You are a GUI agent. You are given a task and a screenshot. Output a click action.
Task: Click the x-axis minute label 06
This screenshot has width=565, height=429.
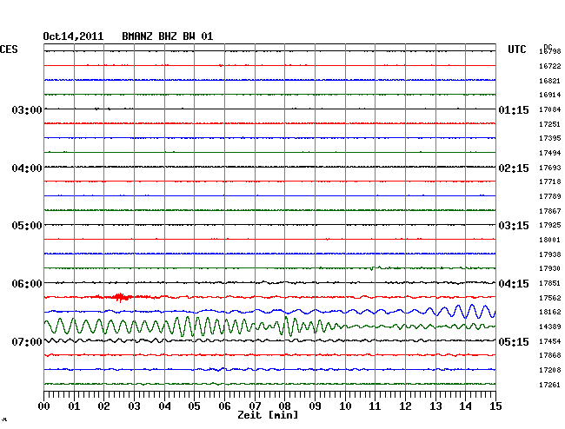(224, 406)
